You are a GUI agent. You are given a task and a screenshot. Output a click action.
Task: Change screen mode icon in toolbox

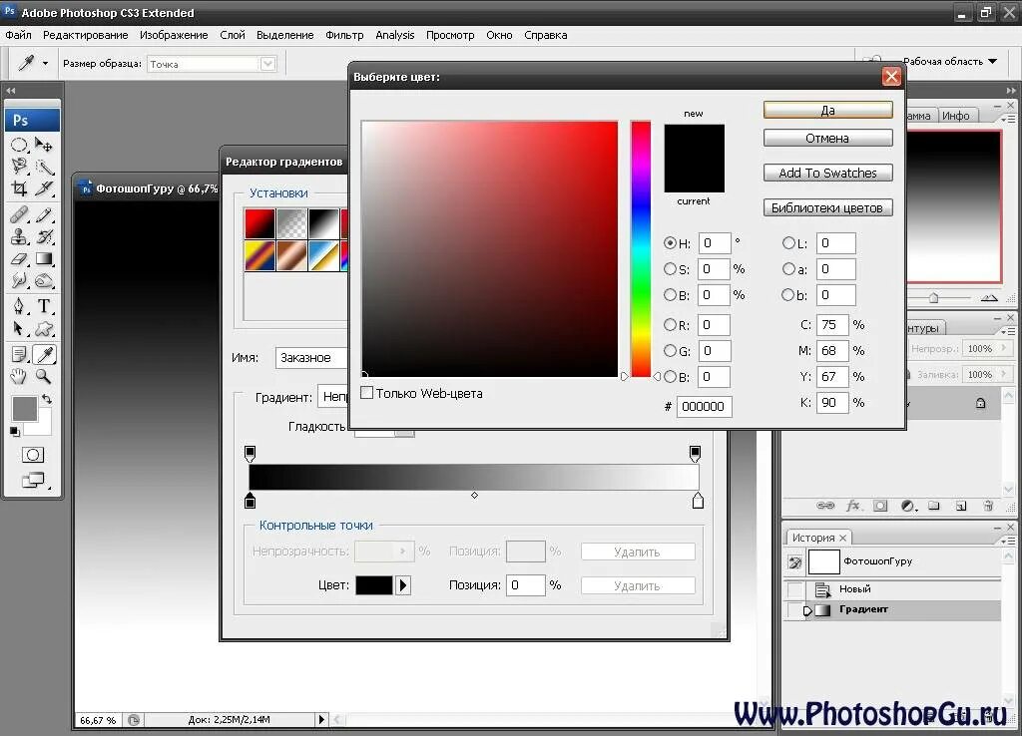(x=33, y=480)
